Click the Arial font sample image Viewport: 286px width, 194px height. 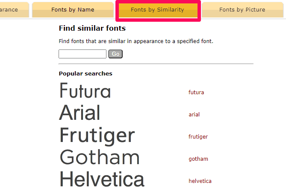pos(80,113)
